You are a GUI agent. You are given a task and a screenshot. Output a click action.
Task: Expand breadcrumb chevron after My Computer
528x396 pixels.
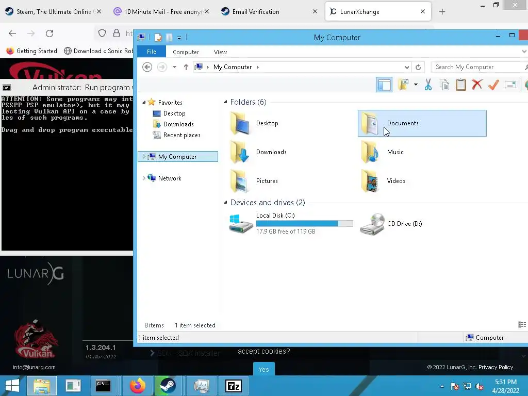coord(258,67)
